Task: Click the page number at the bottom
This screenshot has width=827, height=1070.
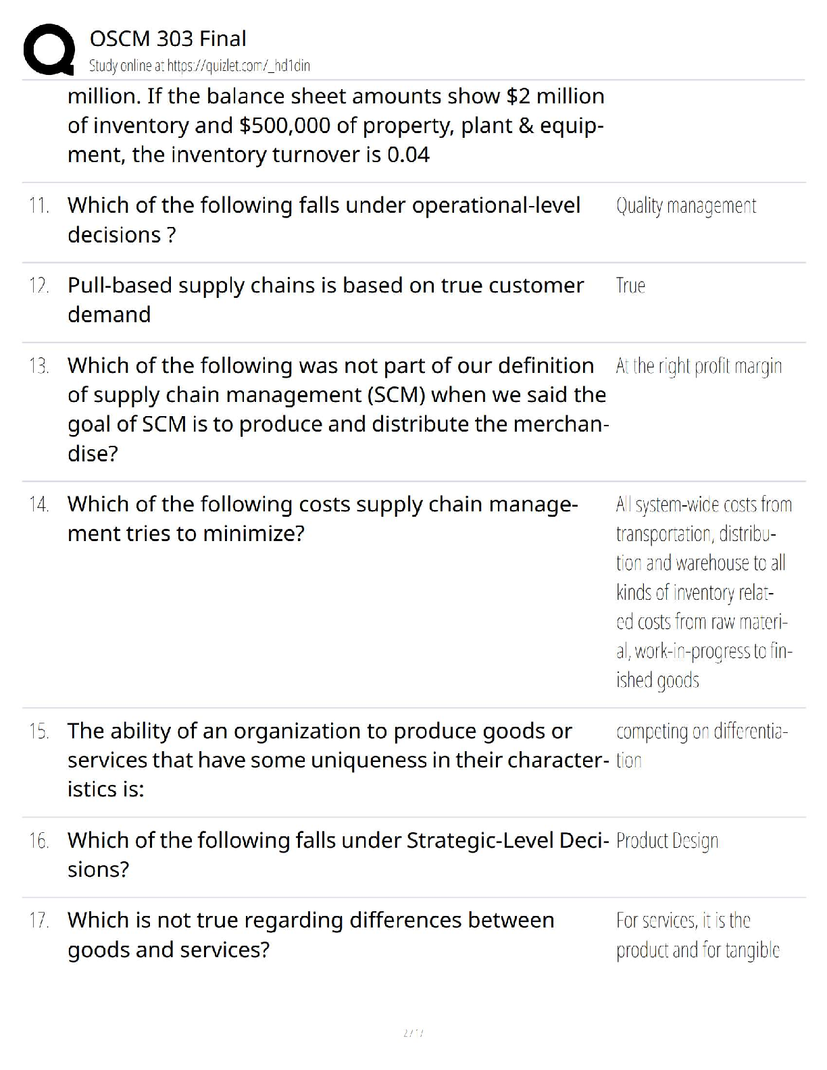Action: [413, 1033]
